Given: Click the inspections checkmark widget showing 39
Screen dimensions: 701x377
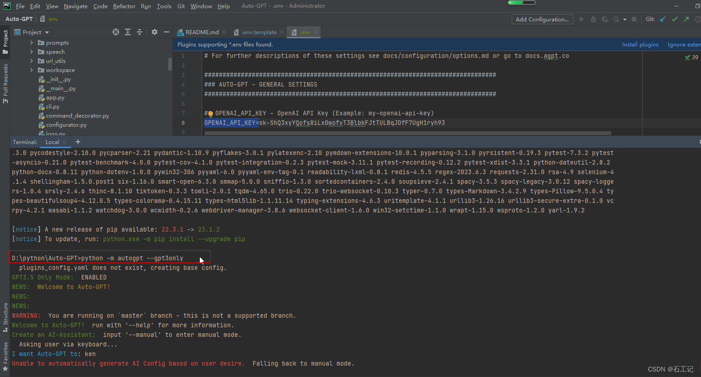Looking at the screenshot, I should (691, 57).
